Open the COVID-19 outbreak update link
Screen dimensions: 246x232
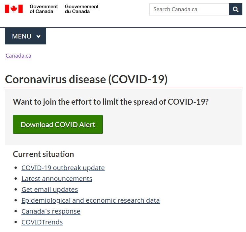[63, 168]
